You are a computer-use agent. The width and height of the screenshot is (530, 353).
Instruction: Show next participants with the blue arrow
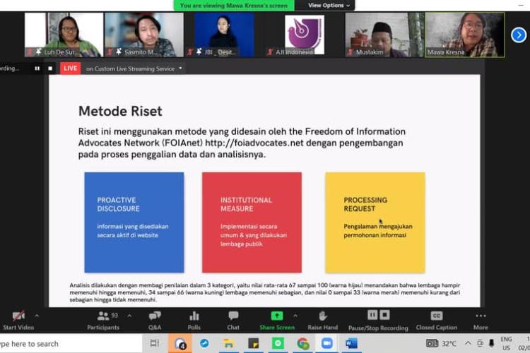[519, 35]
